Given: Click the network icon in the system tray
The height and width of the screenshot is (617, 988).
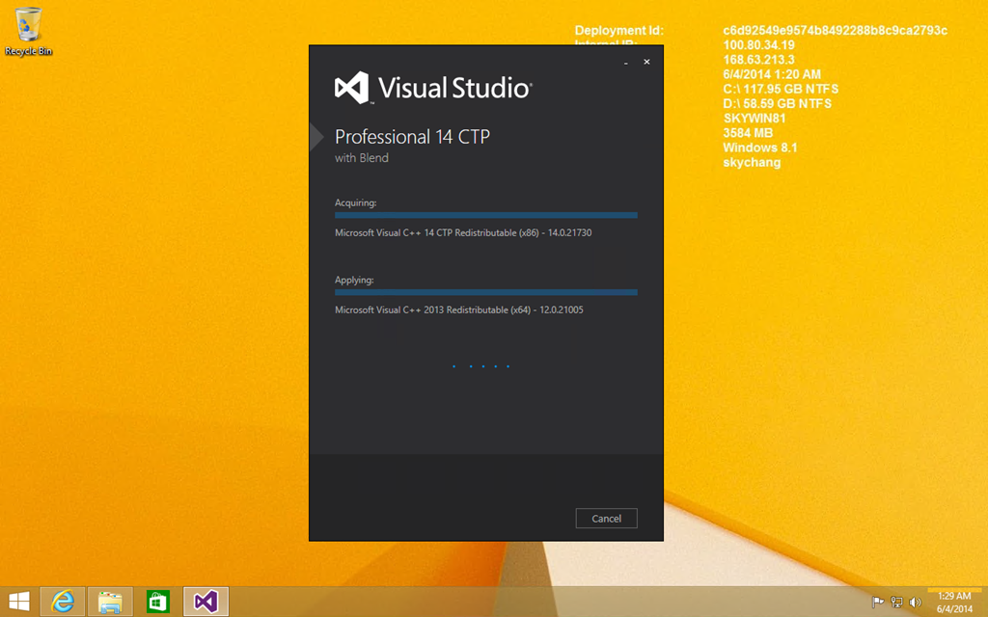Looking at the screenshot, I should (x=896, y=603).
